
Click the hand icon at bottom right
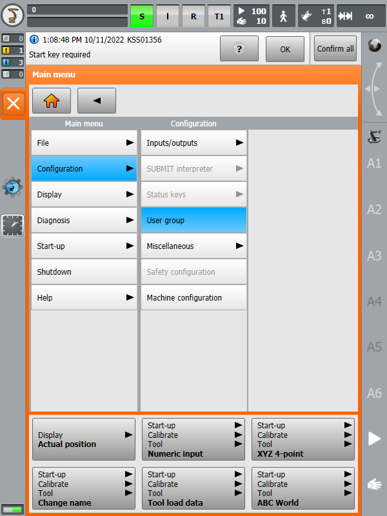(374, 484)
